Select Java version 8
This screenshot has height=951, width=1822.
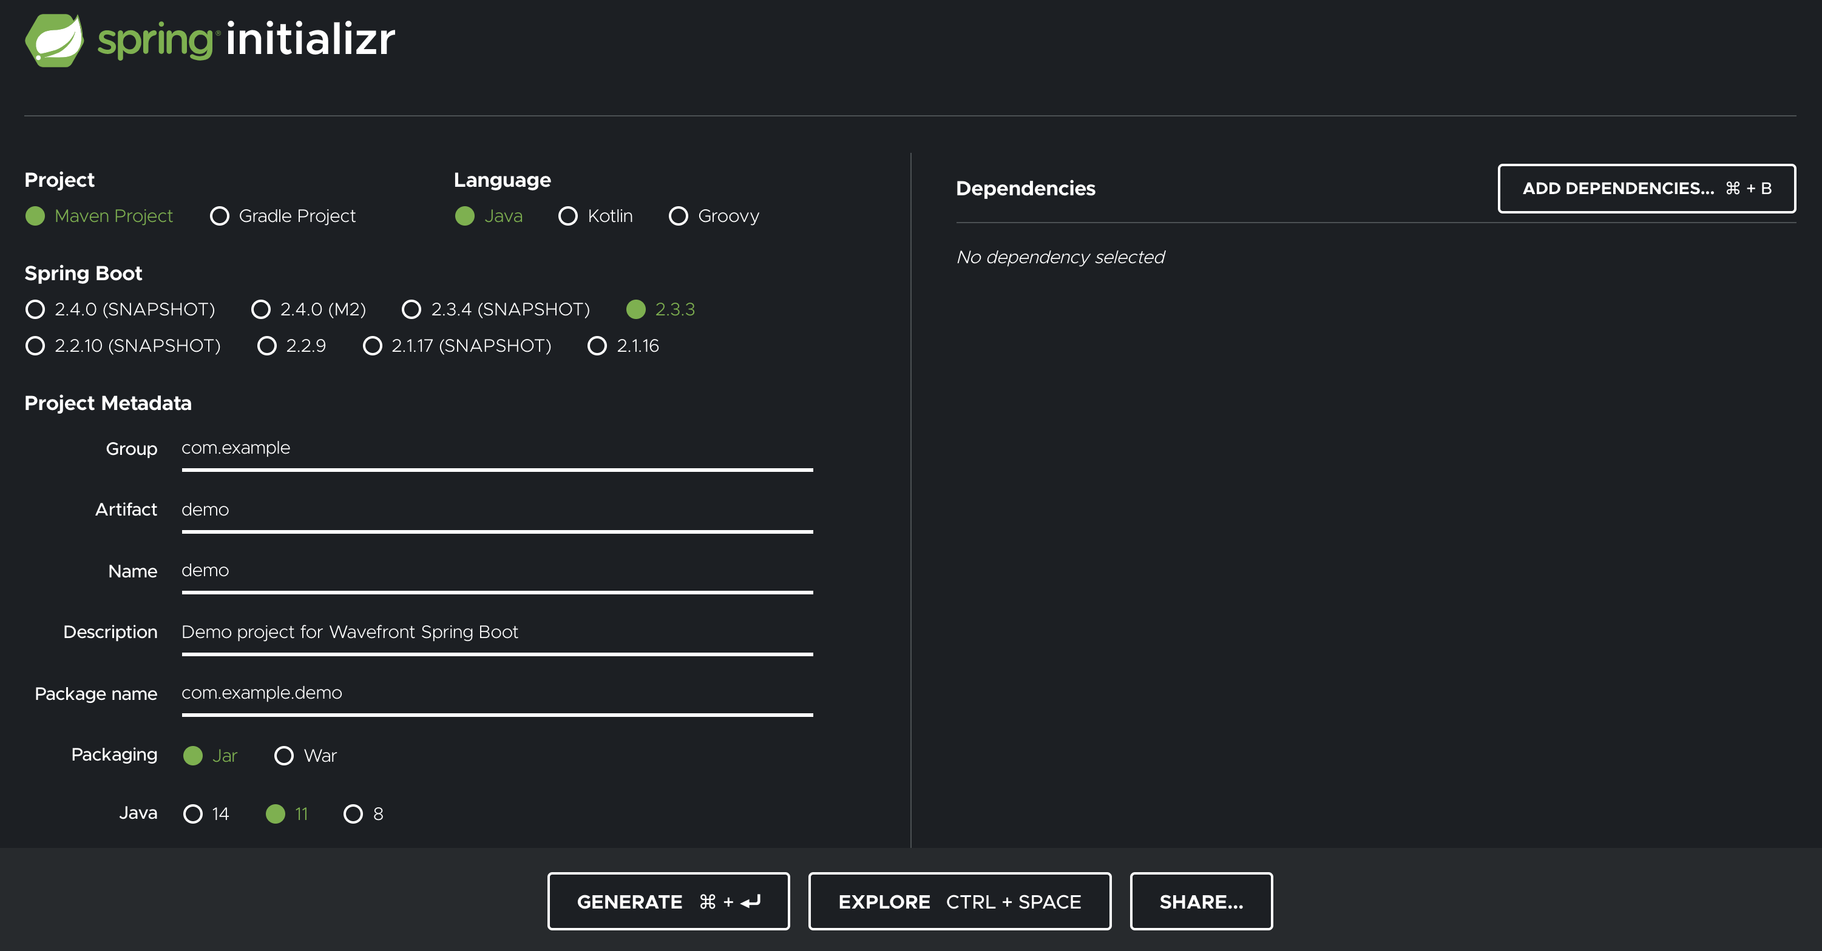pyautogui.click(x=364, y=814)
